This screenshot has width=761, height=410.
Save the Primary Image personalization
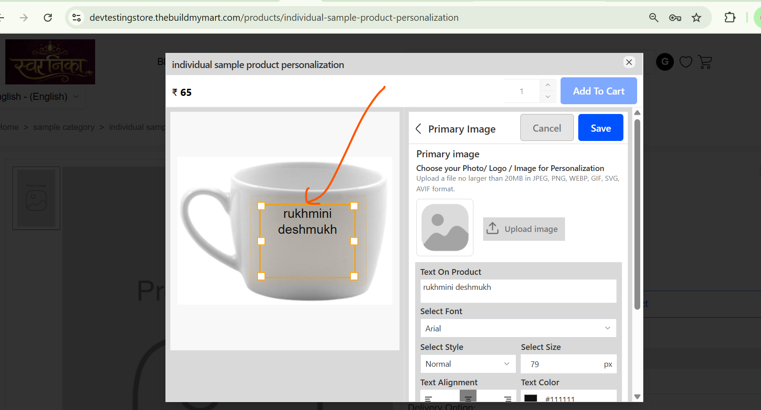point(601,128)
